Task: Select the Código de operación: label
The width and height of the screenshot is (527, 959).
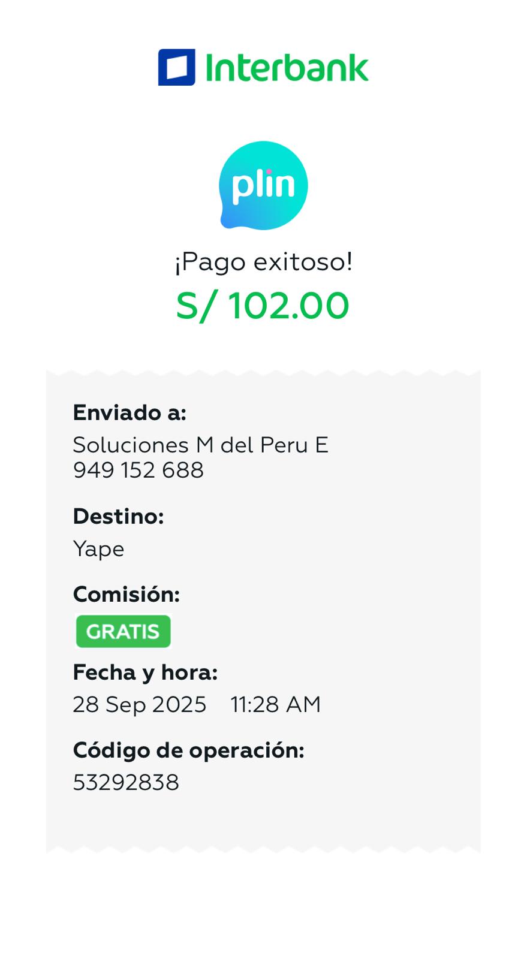Action: tap(188, 750)
